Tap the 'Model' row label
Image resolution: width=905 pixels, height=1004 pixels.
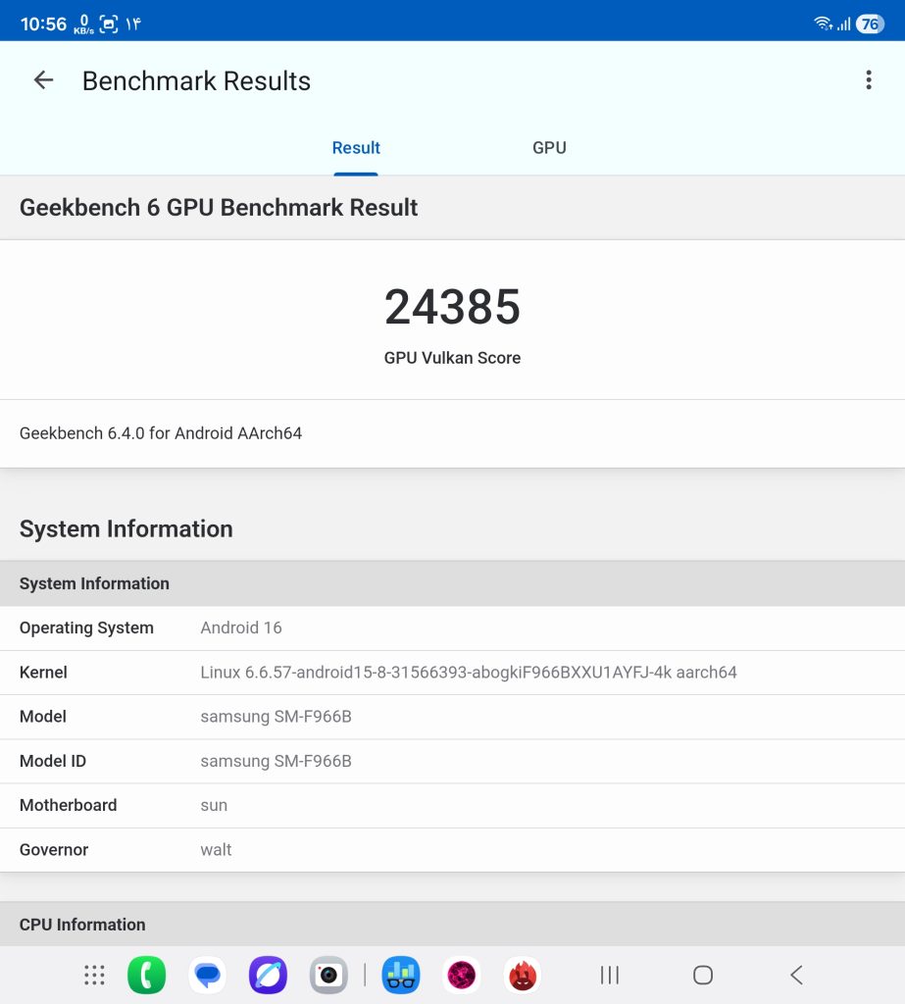(x=42, y=717)
